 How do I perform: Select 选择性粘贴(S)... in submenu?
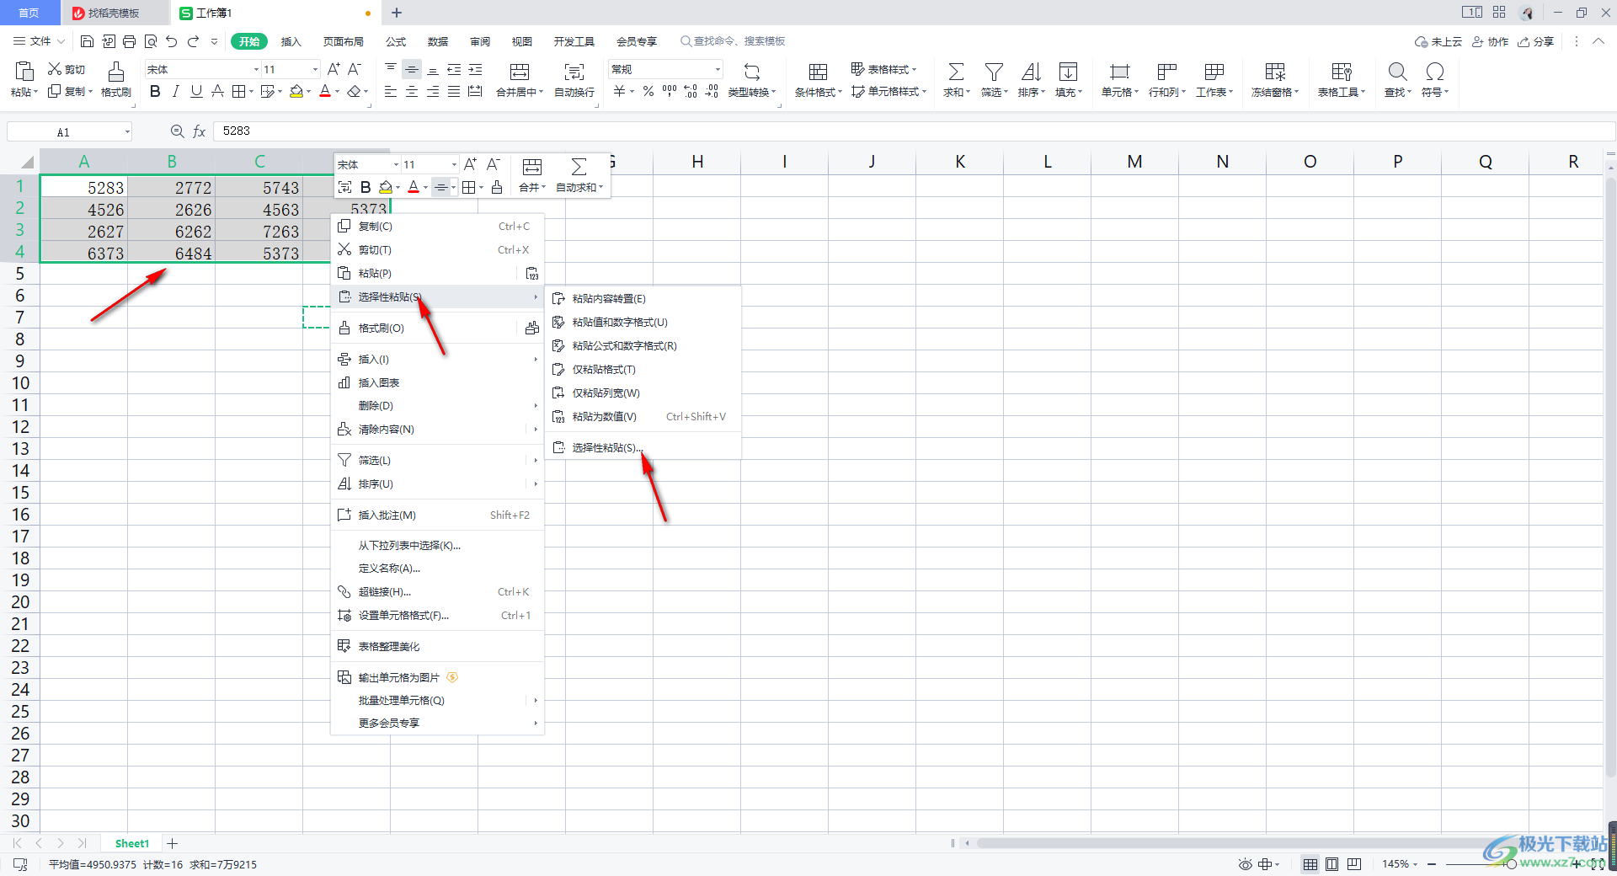coord(643,448)
